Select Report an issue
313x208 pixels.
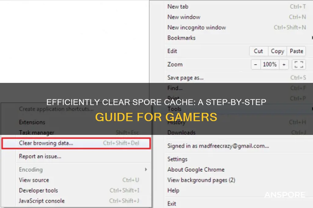[39, 156]
